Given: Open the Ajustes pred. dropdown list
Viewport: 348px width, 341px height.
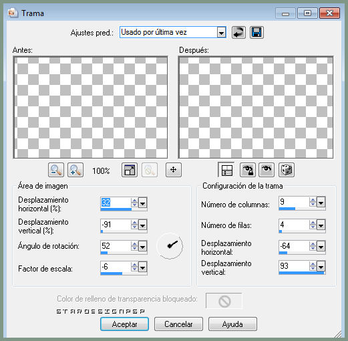Looking at the screenshot, I should tap(221, 33).
